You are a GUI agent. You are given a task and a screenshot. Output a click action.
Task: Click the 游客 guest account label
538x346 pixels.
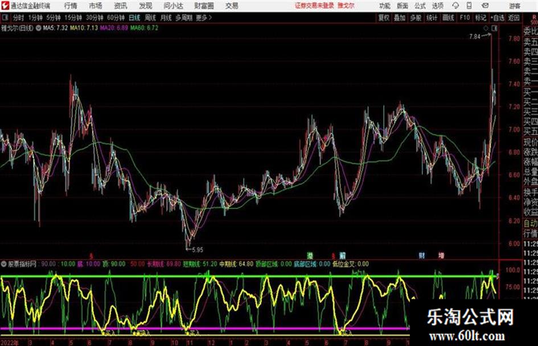(x=515, y=6)
